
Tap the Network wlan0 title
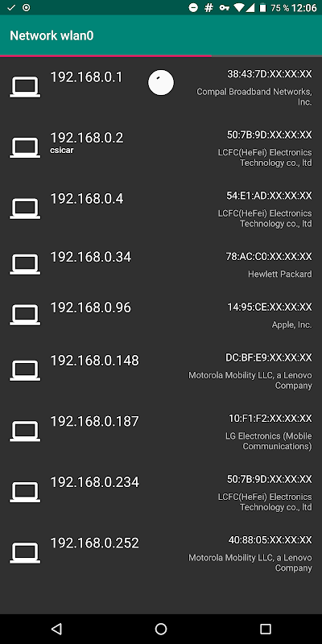[52, 35]
